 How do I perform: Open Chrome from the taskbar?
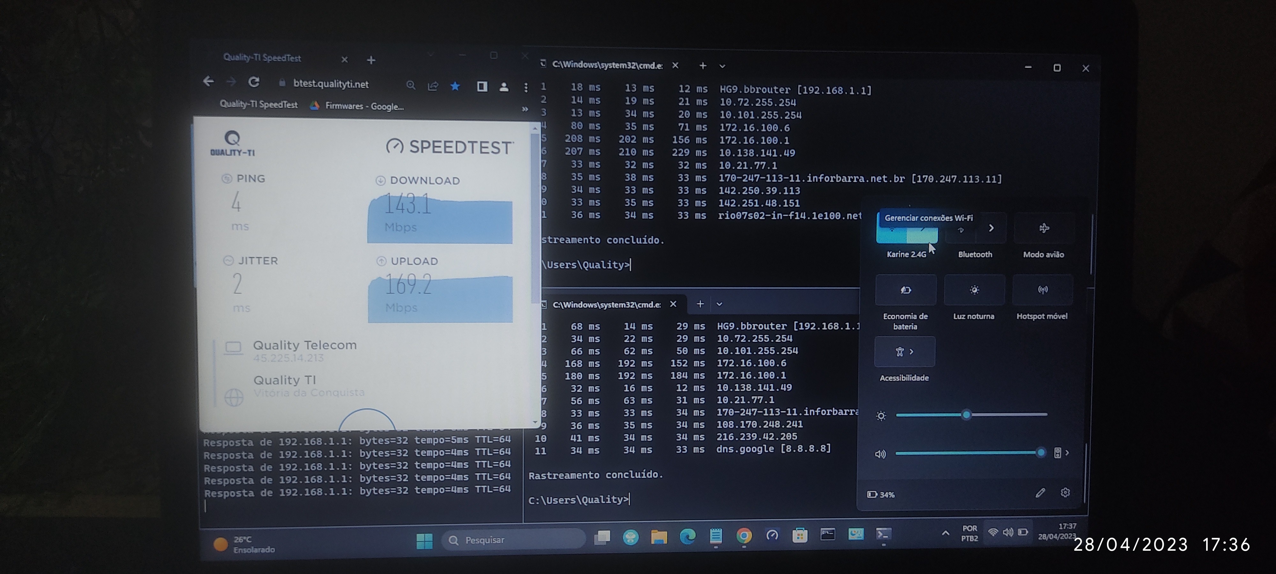(x=744, y=535)
